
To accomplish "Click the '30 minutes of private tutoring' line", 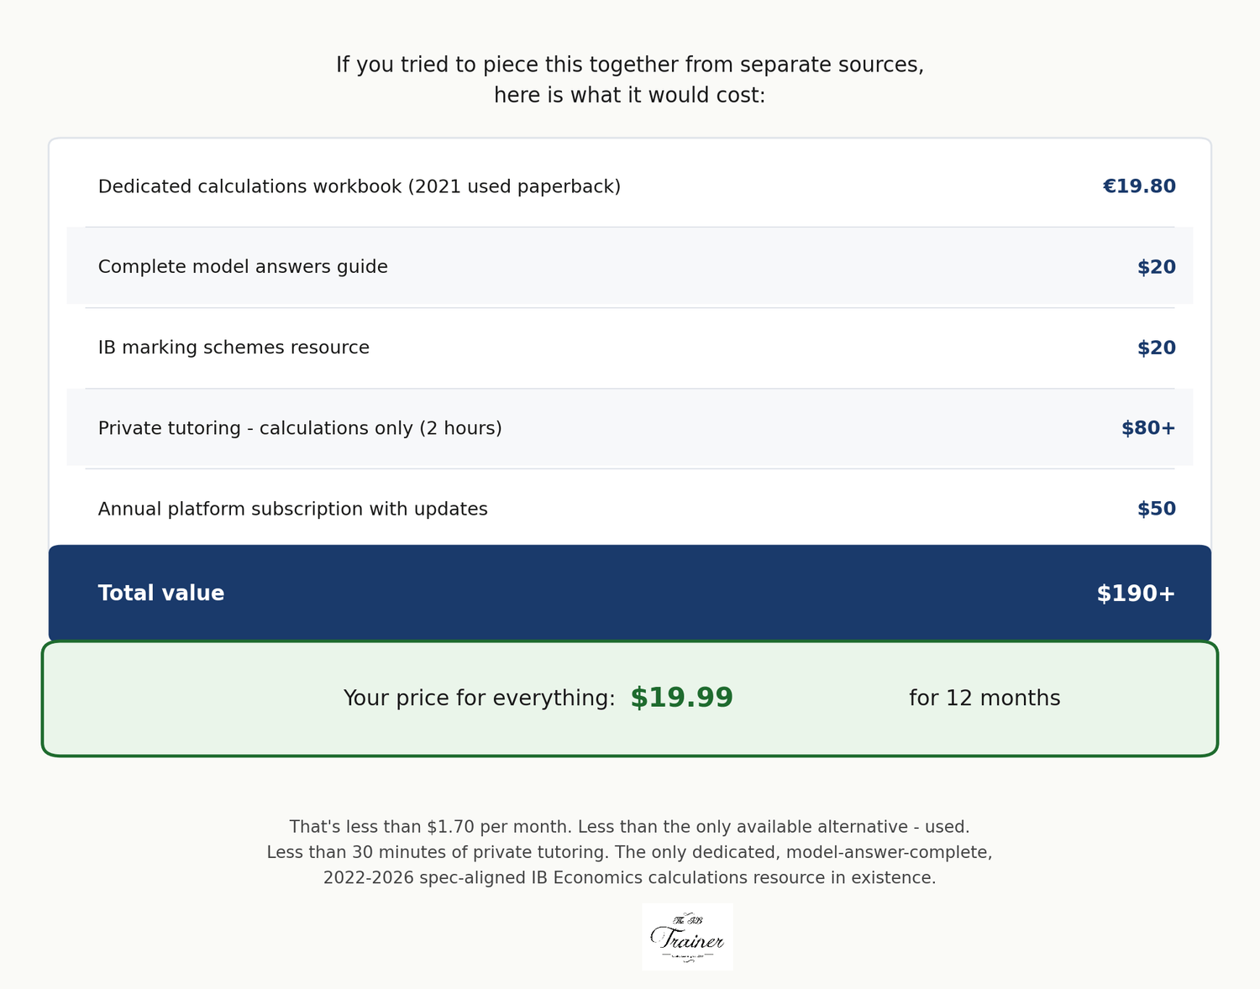I will (629, 852).
